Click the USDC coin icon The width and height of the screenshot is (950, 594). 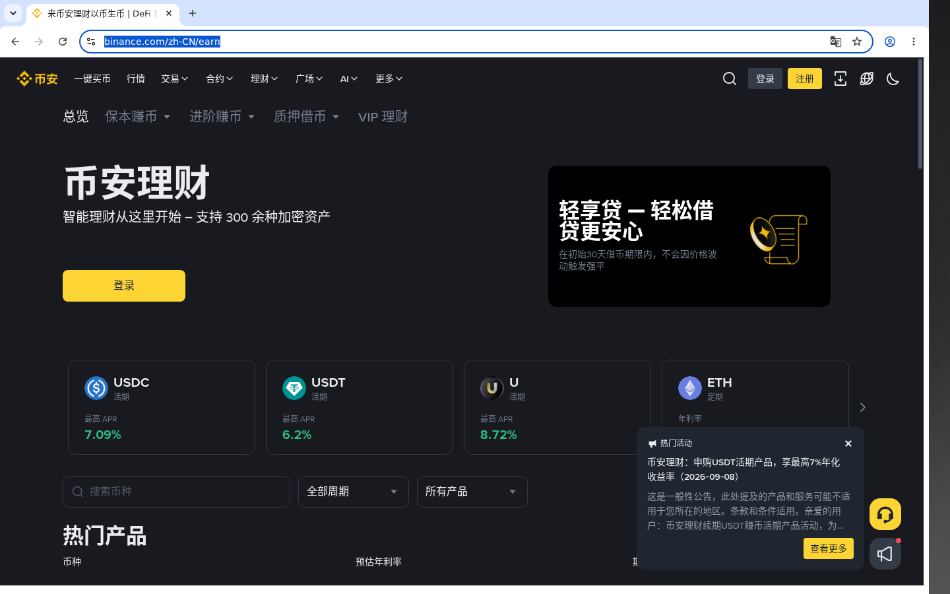point(96,388)
